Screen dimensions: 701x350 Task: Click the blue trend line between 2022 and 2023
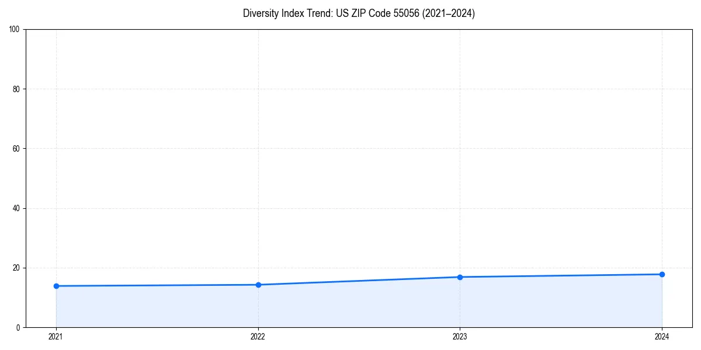(x=359, y=281)
